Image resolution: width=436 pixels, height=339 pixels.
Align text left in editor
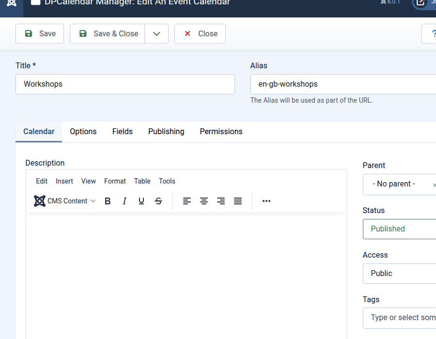187,201
